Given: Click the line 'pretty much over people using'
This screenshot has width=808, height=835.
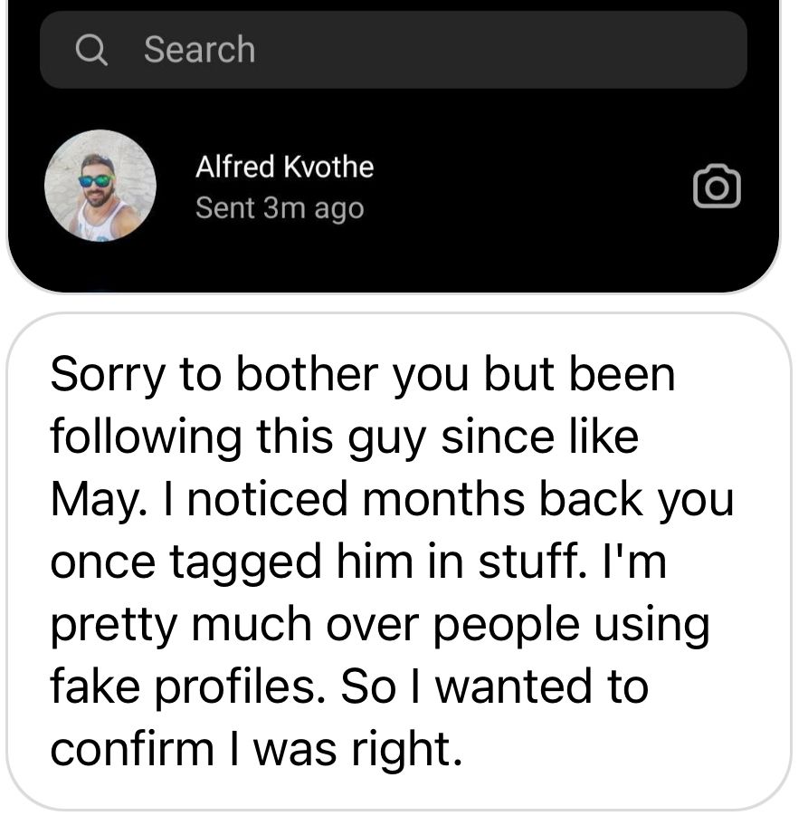Looking at the screenshot, I should (x=380, y=625).
